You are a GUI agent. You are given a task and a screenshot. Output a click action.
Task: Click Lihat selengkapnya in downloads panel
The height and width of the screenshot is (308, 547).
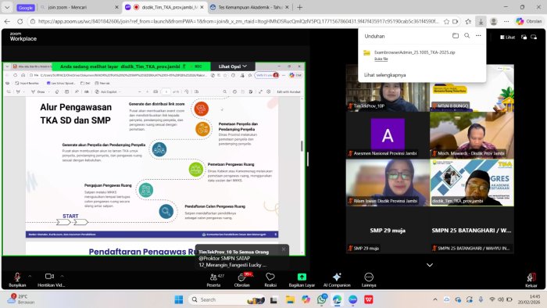[384, 75]
